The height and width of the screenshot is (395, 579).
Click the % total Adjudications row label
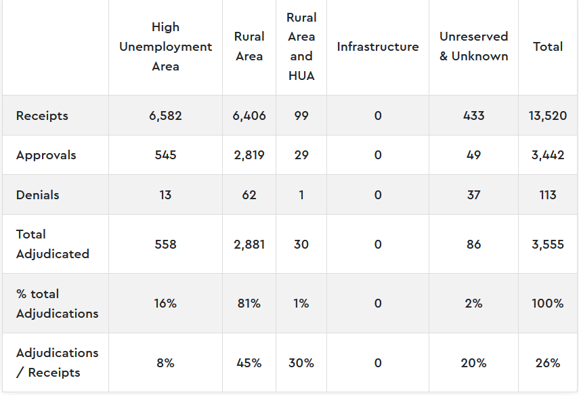coord(57,304)
